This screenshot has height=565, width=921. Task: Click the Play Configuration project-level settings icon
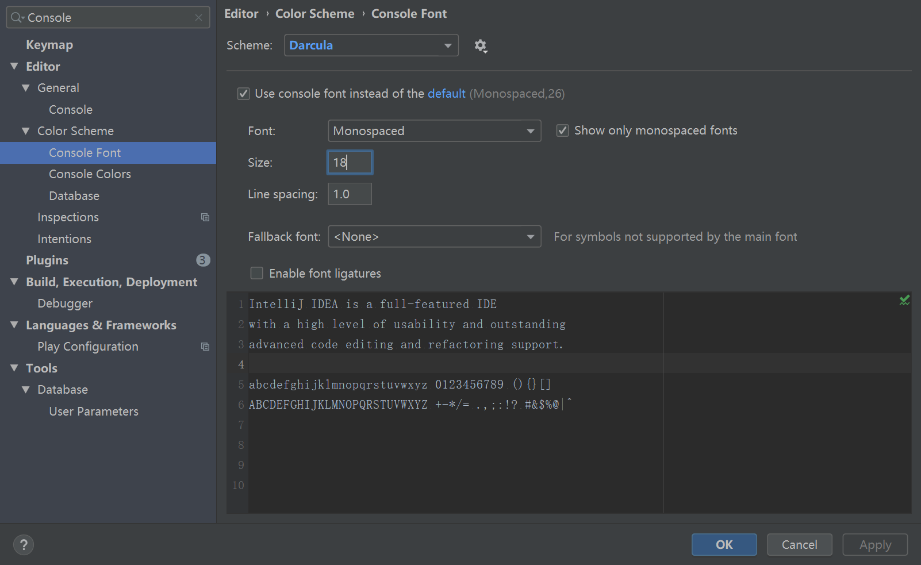point(205,347)
